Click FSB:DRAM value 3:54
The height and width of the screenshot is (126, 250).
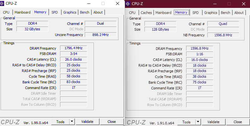point(74,54)
